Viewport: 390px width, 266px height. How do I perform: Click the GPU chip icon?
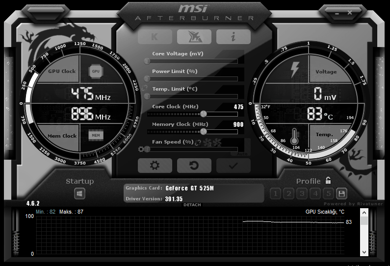point(96,72)
